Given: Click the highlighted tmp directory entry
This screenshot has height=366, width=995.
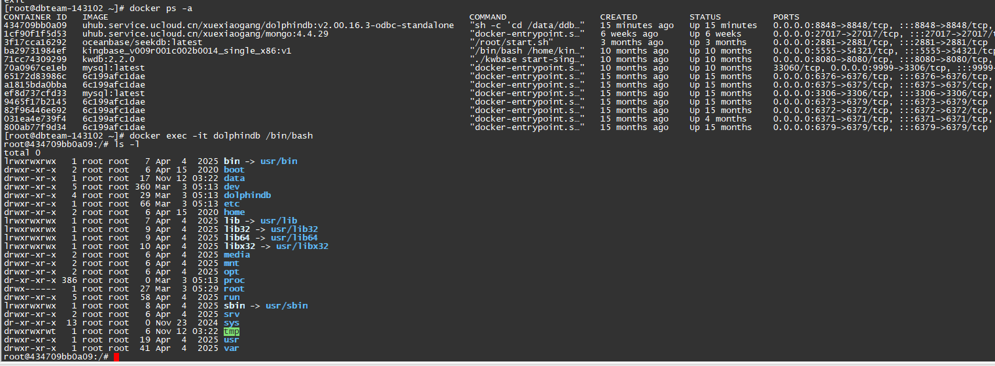Looking at the screenshot, I should [232, 331].
